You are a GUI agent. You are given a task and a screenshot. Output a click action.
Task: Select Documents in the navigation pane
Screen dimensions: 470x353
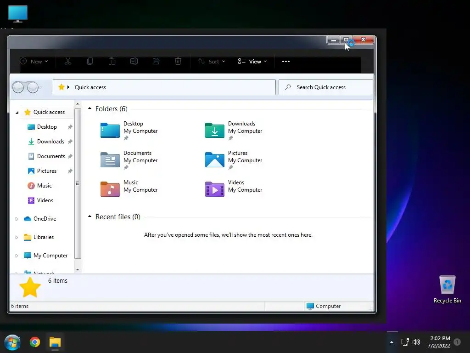[x=51, y=156]
